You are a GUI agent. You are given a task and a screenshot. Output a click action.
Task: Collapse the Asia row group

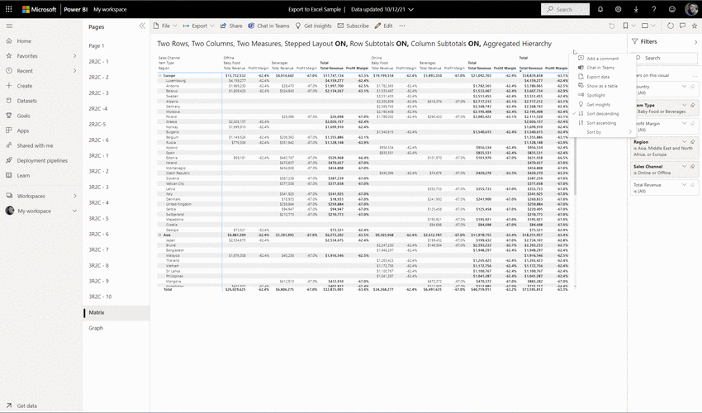pyautogui.click(x=160, y=235)
